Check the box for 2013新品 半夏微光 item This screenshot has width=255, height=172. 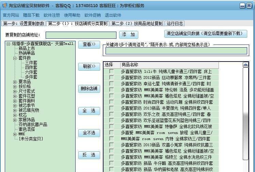(112, 108)
